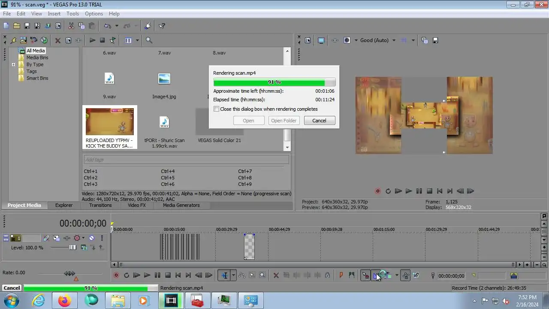Select the Zoom Edit magnifier tool

pyautogui.click(x=262, y=275)
